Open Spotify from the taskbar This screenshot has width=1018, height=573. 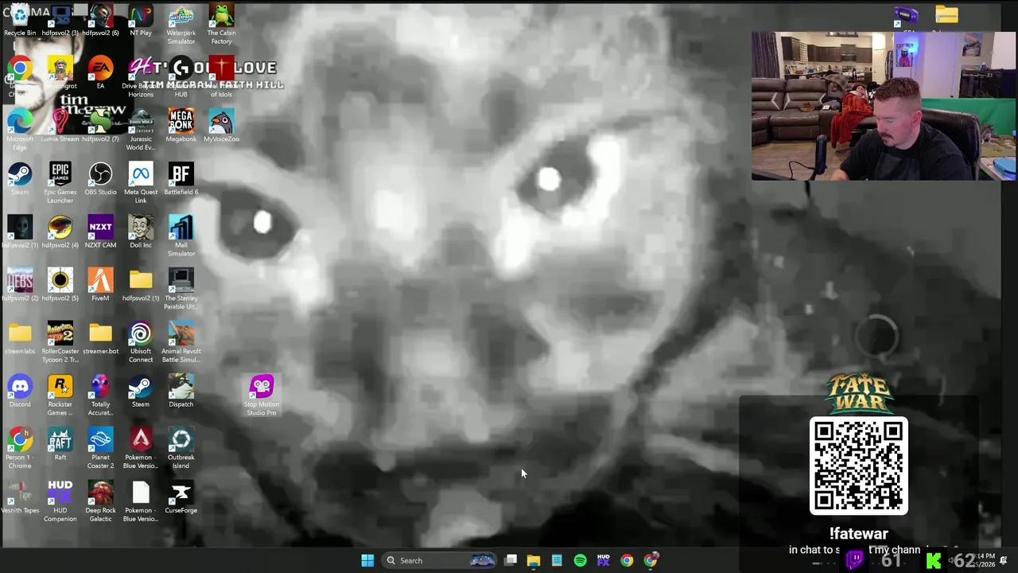coord(580,560)
